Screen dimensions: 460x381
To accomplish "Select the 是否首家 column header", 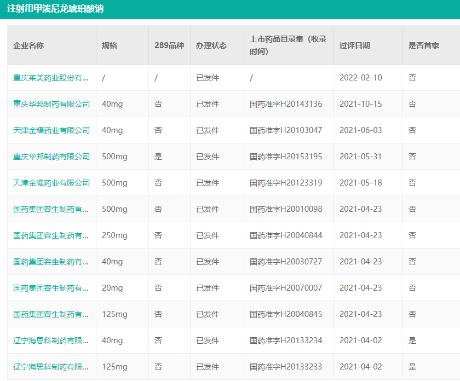I will [x=424, y=45].
